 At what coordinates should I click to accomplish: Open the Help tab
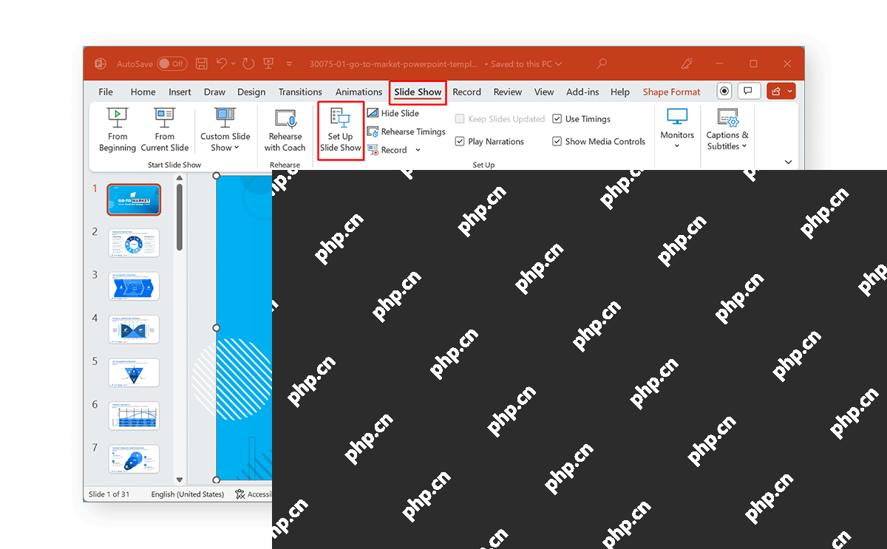coord(620,92)
